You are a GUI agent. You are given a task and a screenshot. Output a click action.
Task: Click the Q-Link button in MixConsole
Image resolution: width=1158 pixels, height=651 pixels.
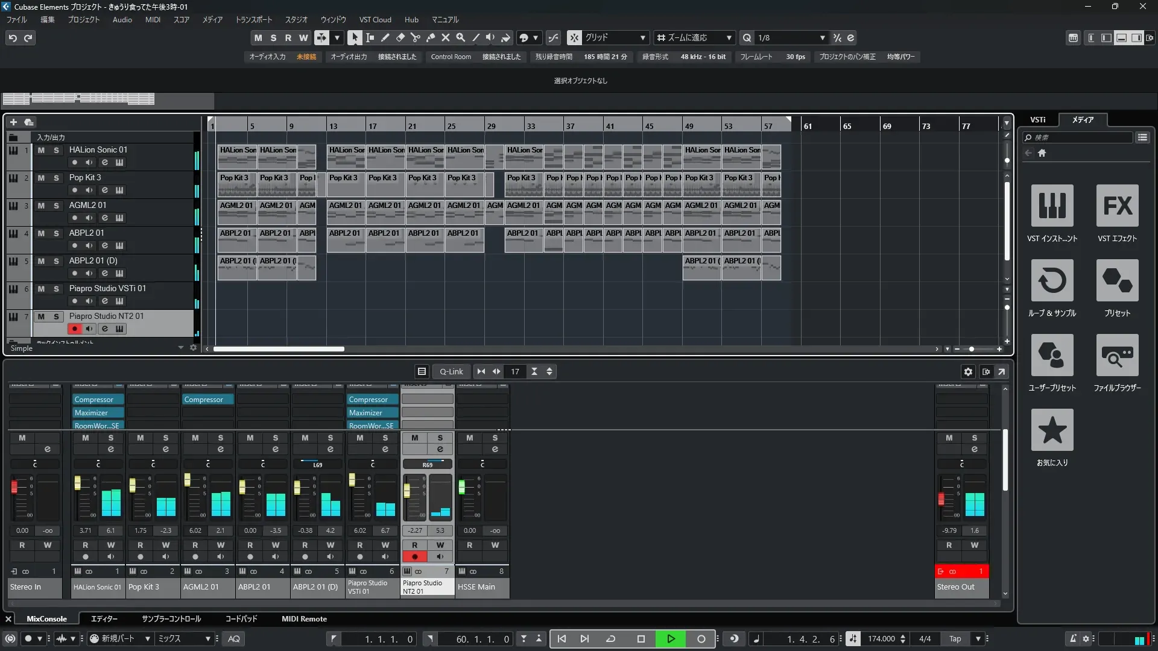click(451, 371)
